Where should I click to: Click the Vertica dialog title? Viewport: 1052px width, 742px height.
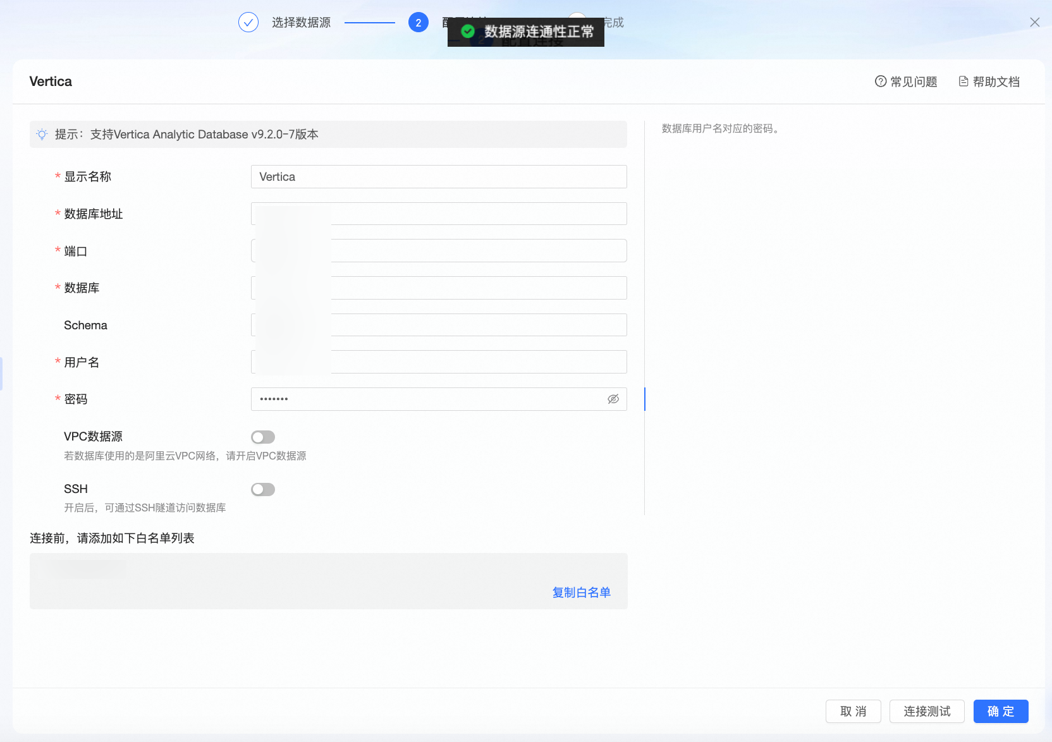51,82
